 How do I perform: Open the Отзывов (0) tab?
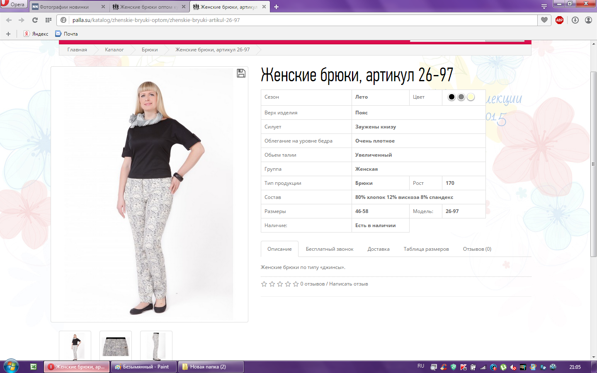pyautogui.click(x=477, y=249)
